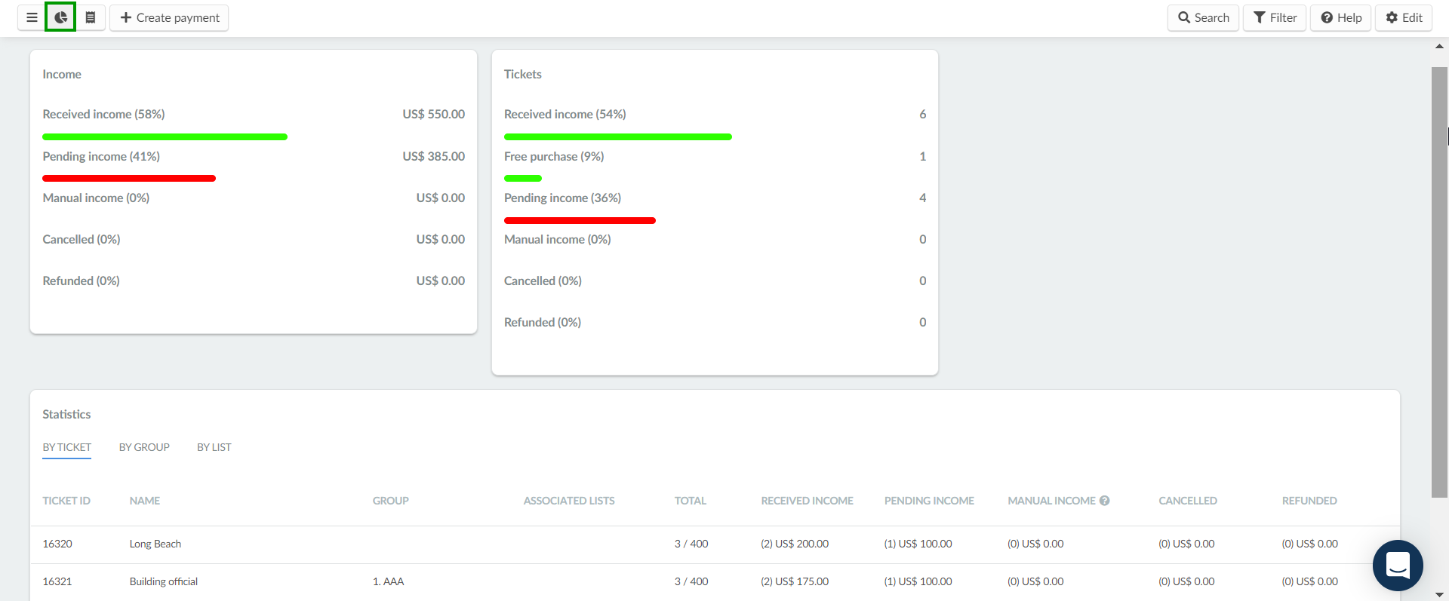The width and height of the screenshot is (1449, 601).
Task: Click the Tickets received income green bar
Action: tap(618, 136)
